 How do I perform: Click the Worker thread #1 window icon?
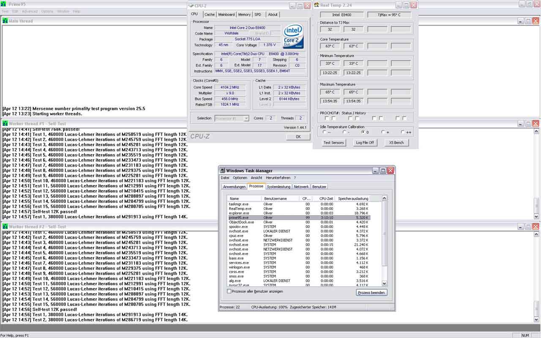coord(5,123)
